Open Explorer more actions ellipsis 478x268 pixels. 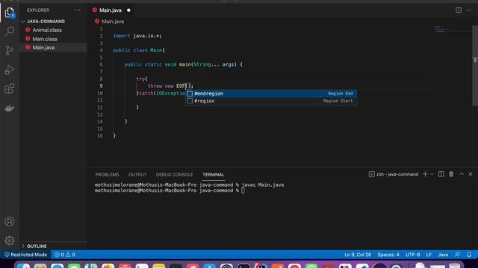coord(78,10)
